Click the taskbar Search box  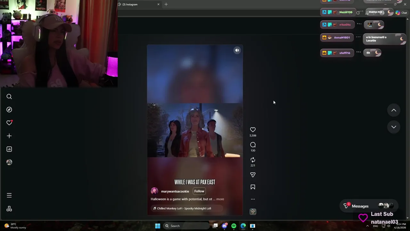[186, 226]
